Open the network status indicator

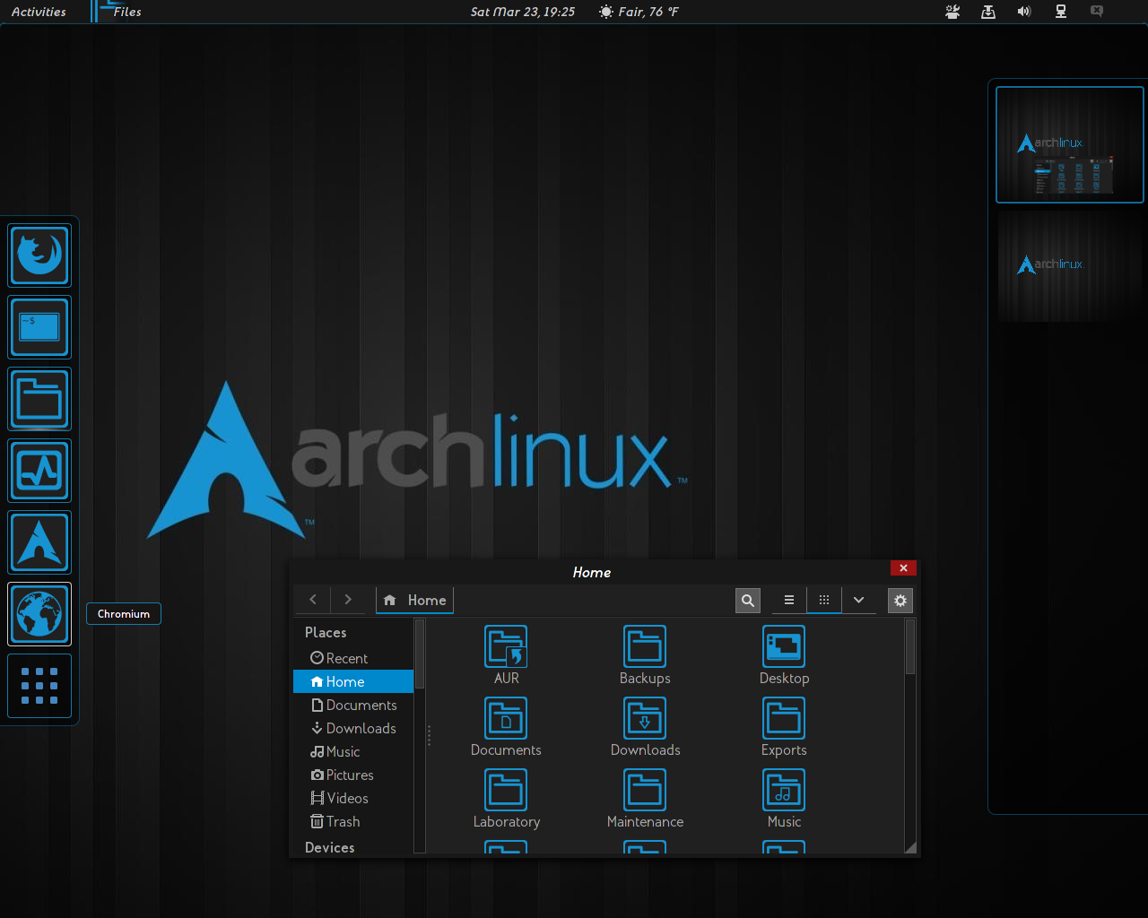click(x=1061, y=12)
